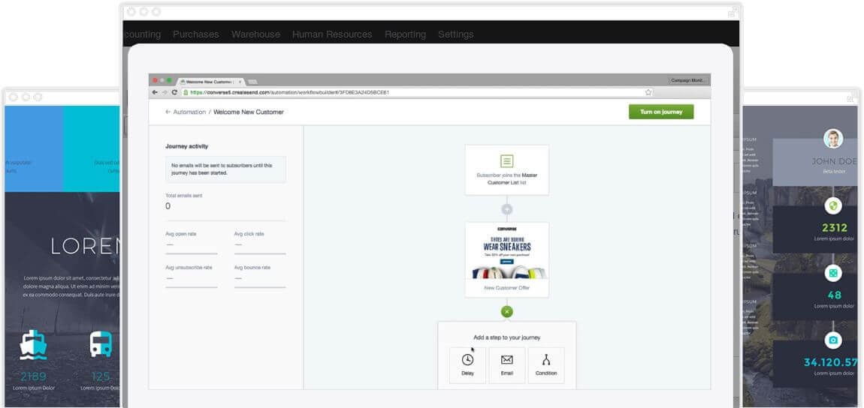Add a Delay step to the journey
This screenshot has width=864, height=408.
tap(467, 364)
